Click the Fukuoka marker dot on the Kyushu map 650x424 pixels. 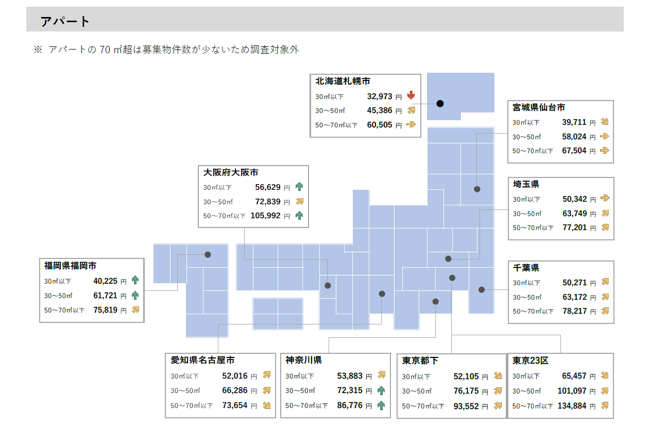point(208,254)
